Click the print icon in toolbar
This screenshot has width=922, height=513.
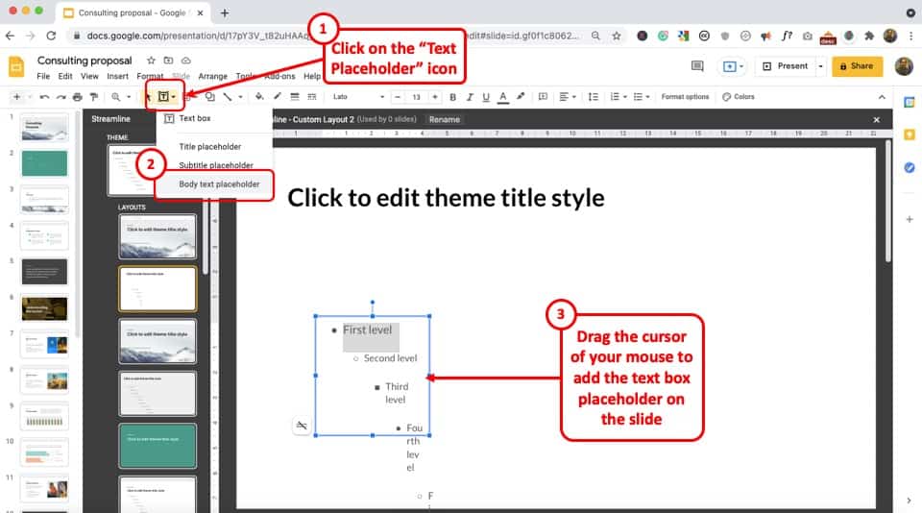[77, 96]
